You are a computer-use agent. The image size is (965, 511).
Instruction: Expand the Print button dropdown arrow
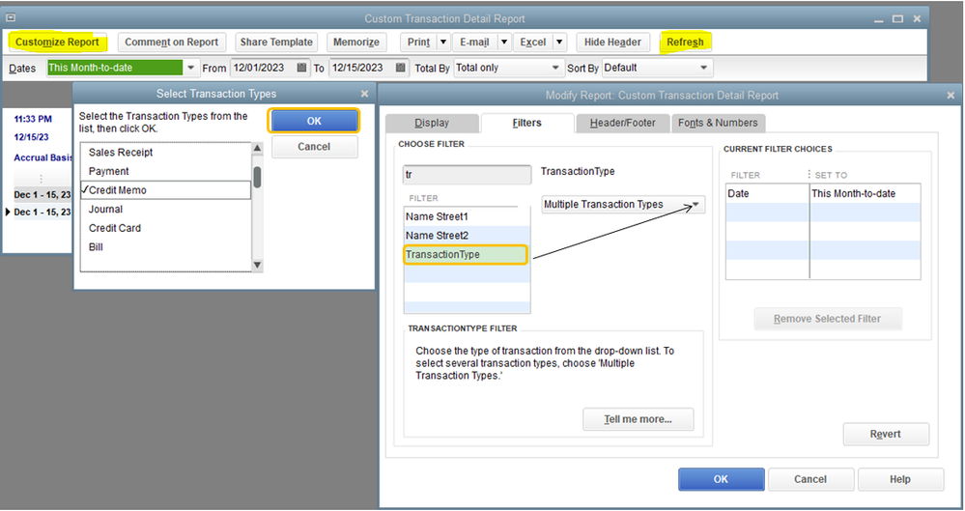[443, 42]
